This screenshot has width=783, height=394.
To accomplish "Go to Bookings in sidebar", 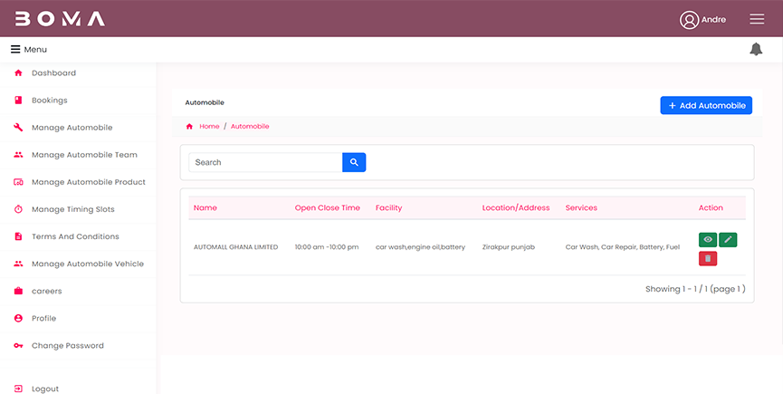I will coord(49,101).
